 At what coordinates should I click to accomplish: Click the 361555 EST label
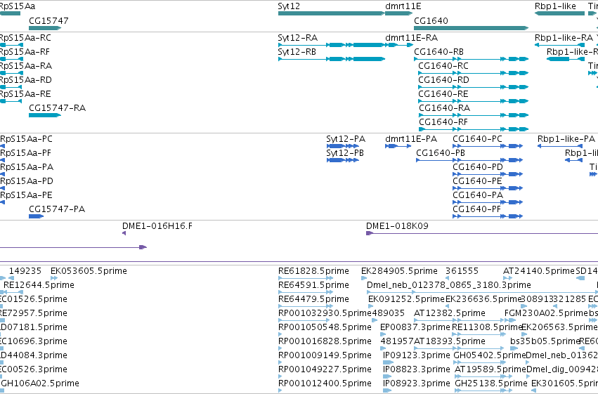click(462, 271)
